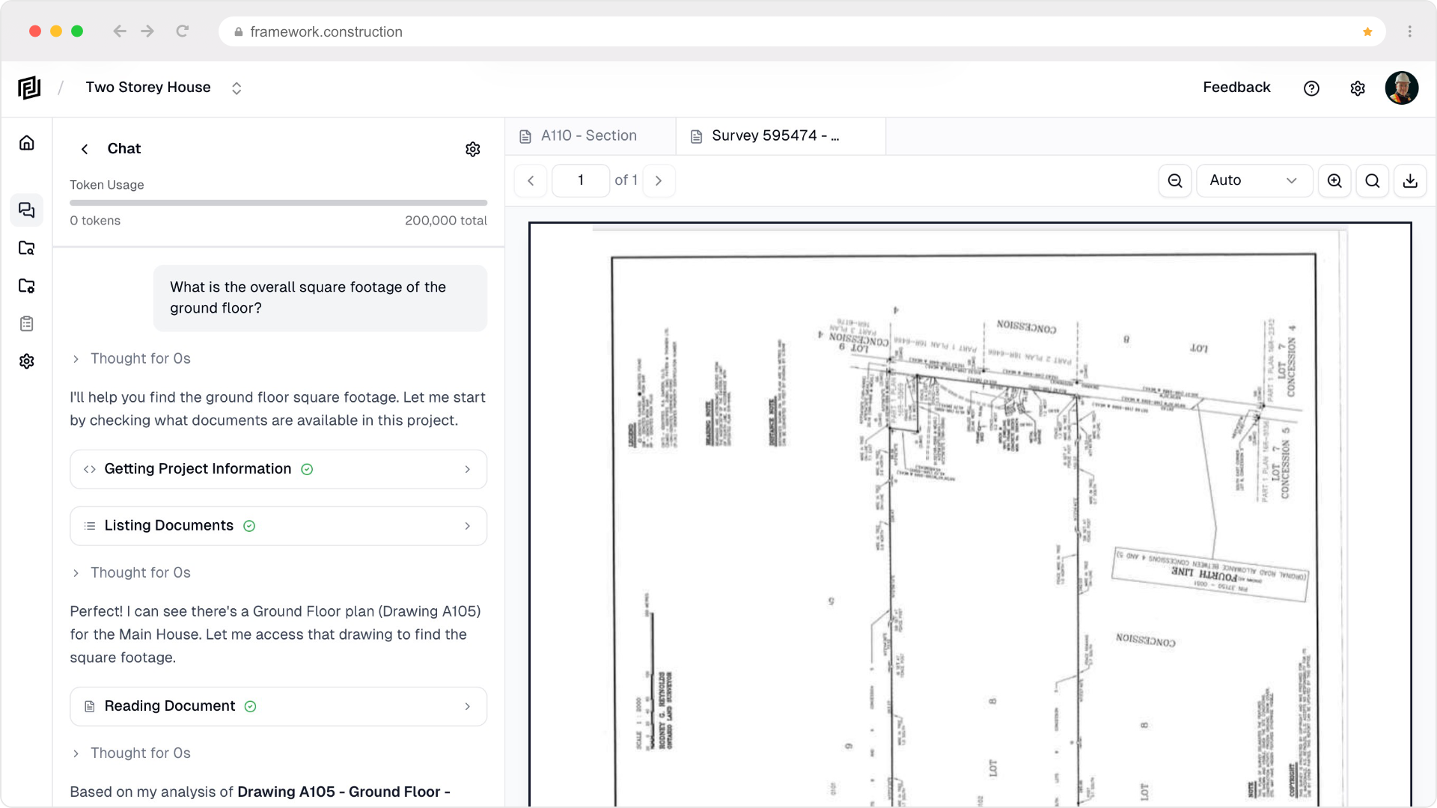Switch to the A110 - Section tab
The height and width of the screenshot is (808, 1437).
(589, 135)
